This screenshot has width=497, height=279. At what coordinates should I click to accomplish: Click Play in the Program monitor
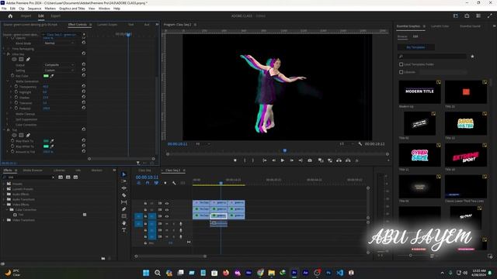[x=283, y=160]
